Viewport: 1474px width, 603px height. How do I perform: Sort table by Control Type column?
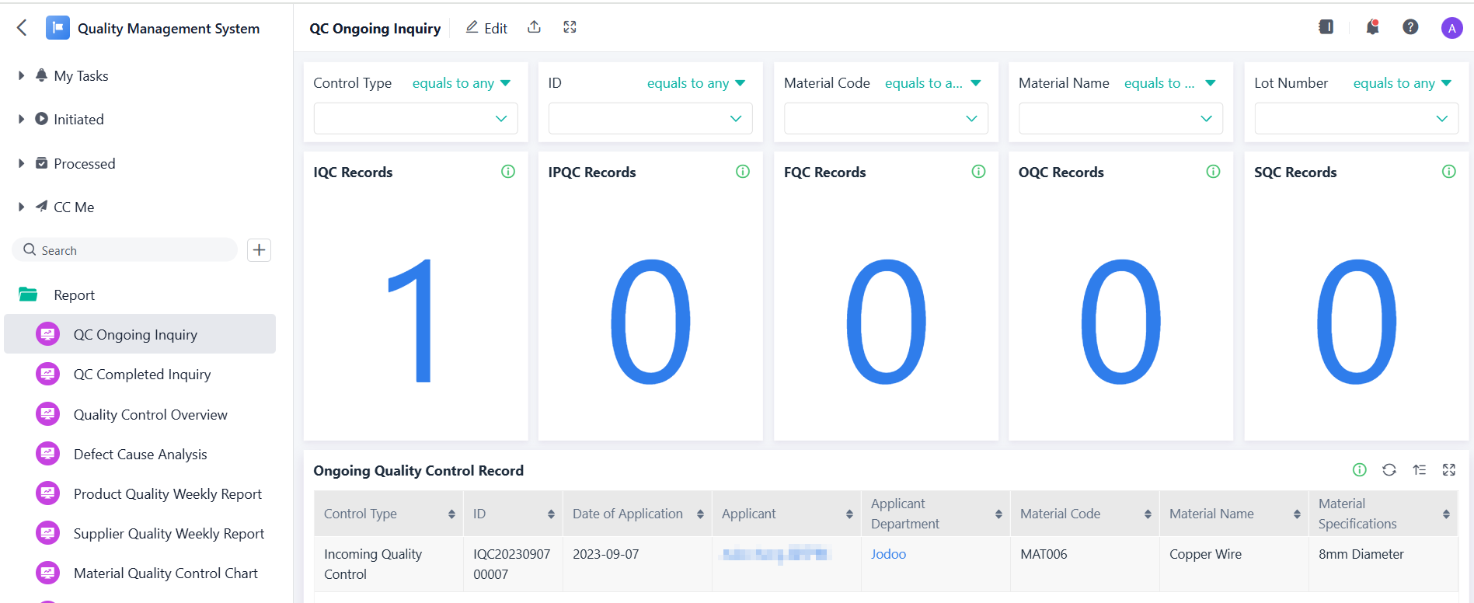coord(451,514)
